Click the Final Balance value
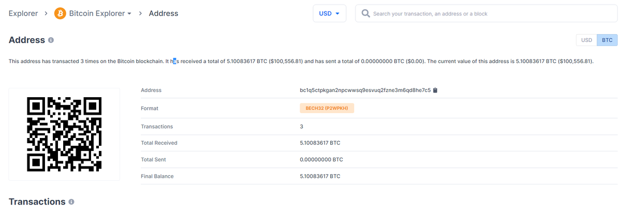 click(320, 176)
